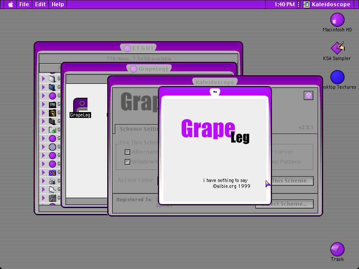Select the dark blue folder icon in EFGHI list

(52, 87)
